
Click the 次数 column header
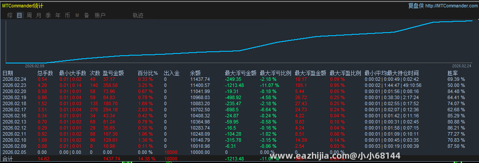pos(95,73)
